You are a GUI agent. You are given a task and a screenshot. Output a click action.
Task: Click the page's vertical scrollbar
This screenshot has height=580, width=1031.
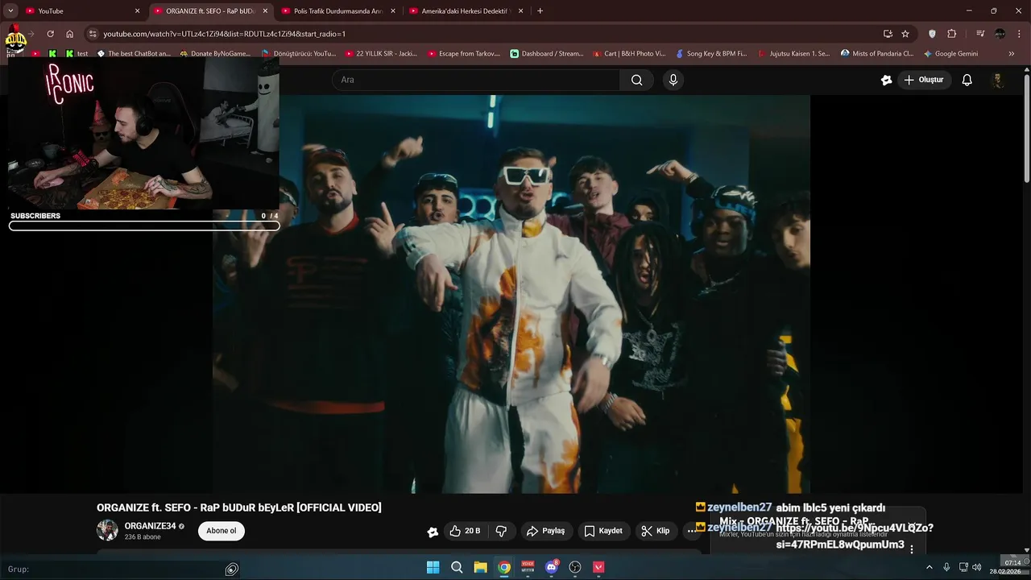pos(1026,129)
